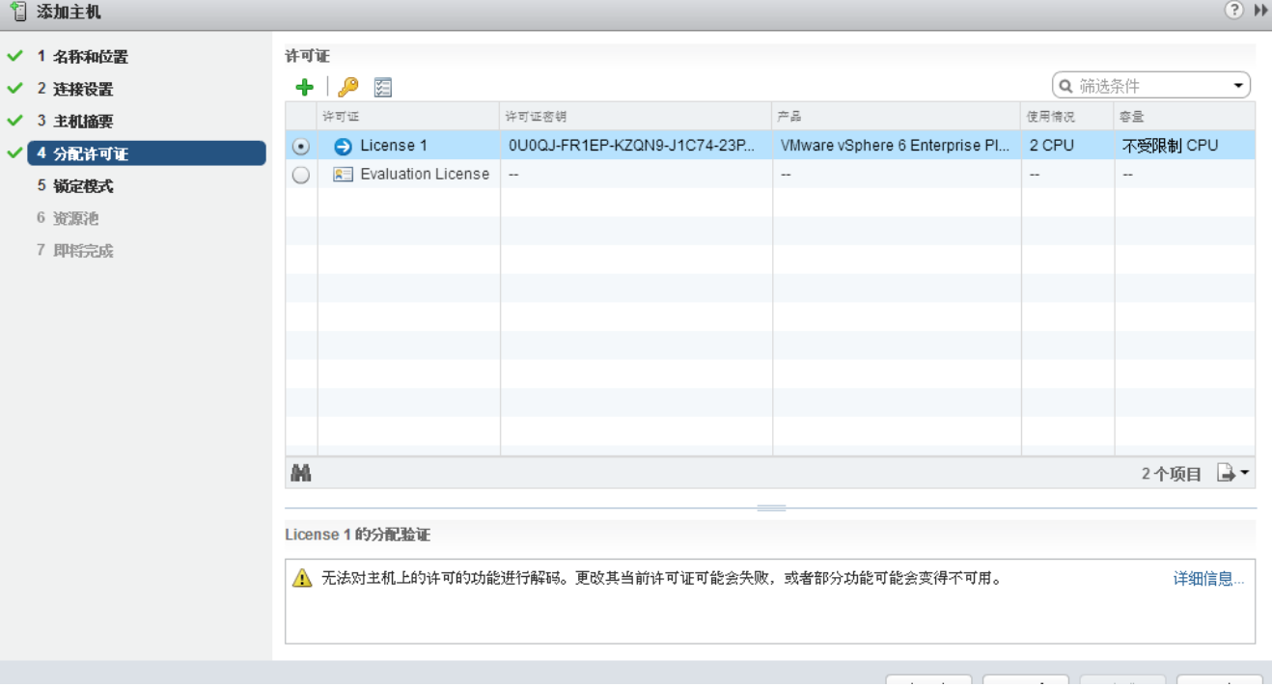Go to step 3 主机摘要
The width and height of the screenshot is (1272, 687).
click(82, 122)
